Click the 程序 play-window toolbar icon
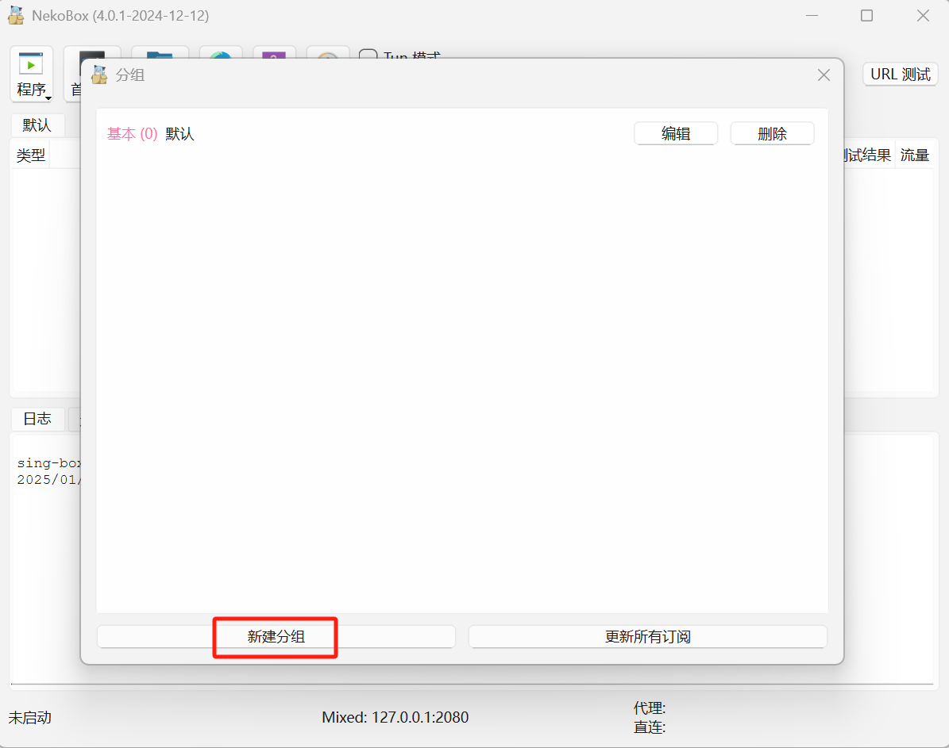This screenshot has height=748, width=949. coord(31,63)
